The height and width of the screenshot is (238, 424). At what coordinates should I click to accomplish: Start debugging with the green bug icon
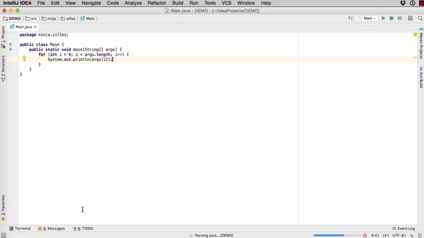(x=392, y=18)
